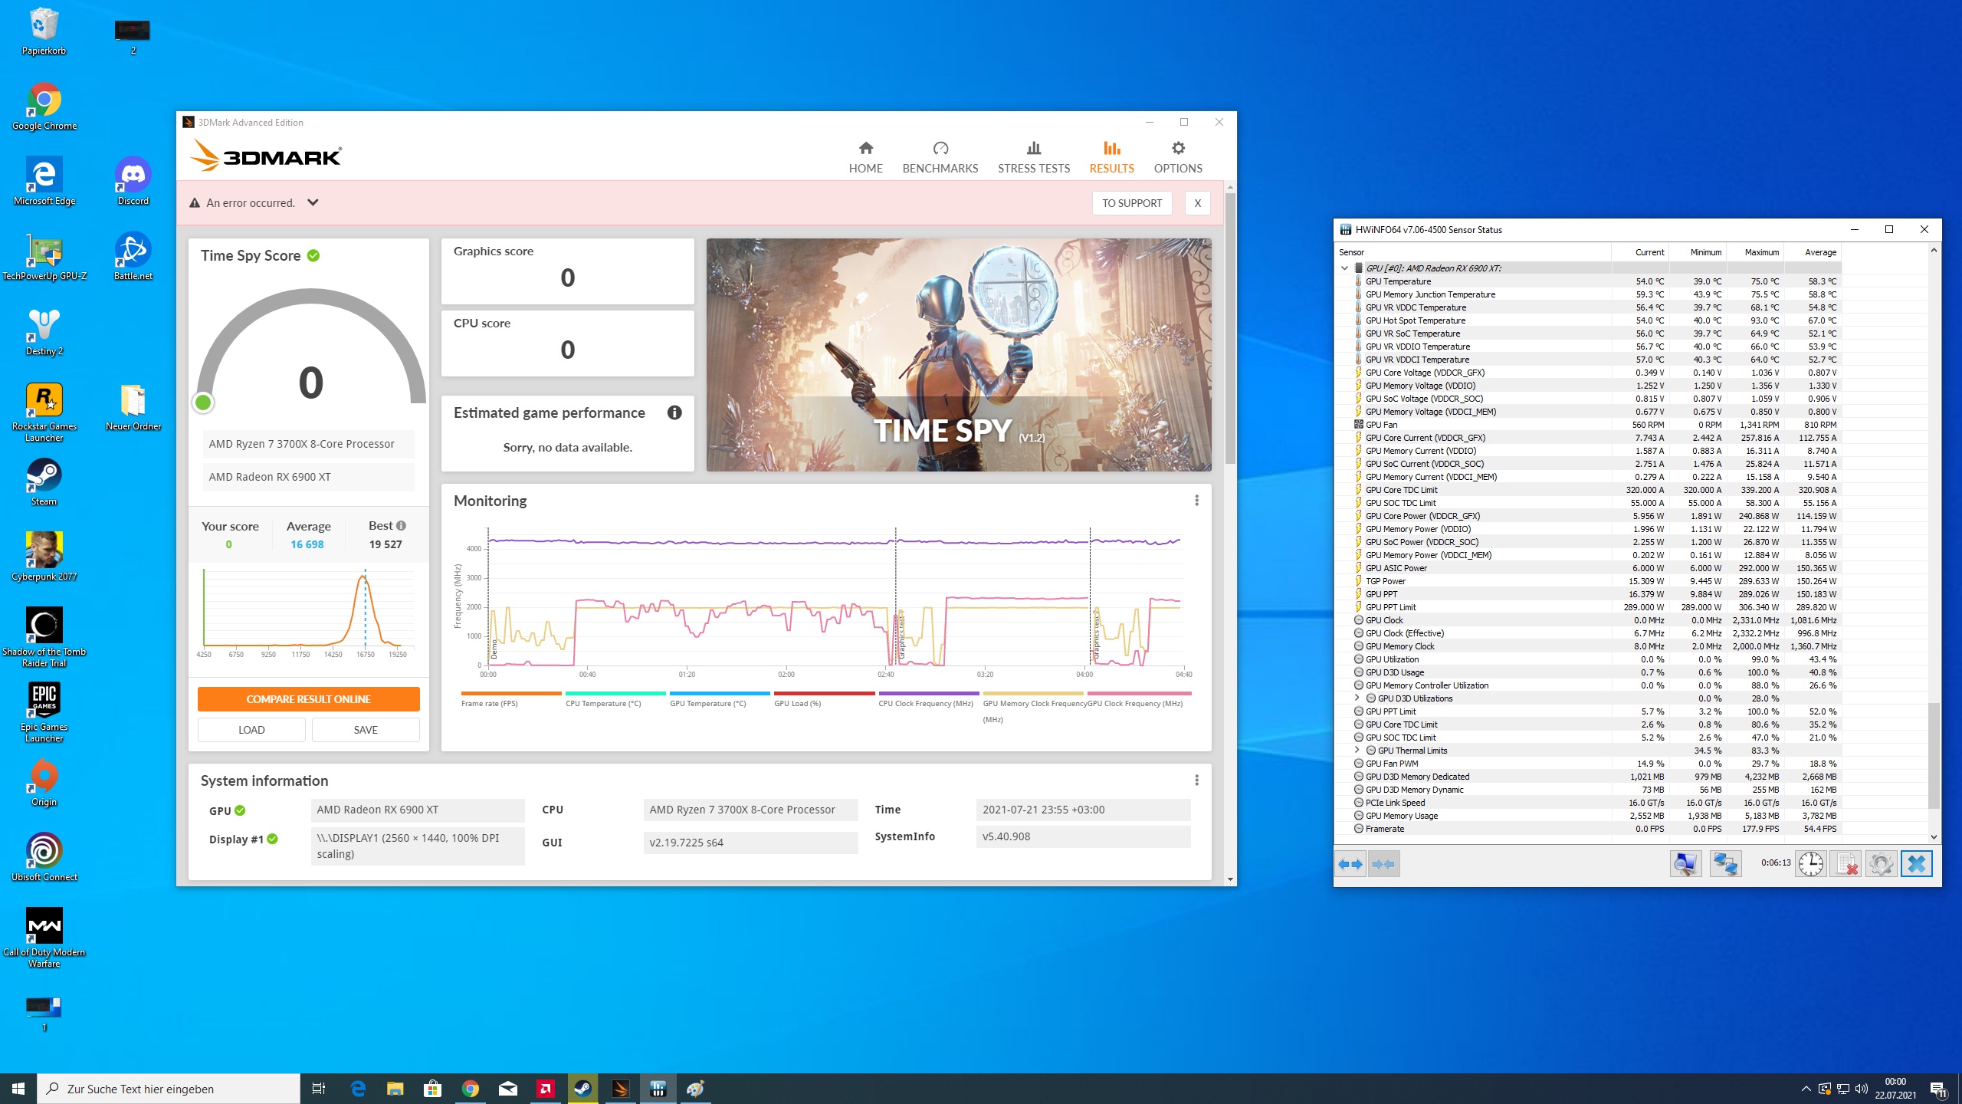This screenshot has height=1104, width=1962.
Task: Click info icon next to Best score
Action: (x=401, y=526)
